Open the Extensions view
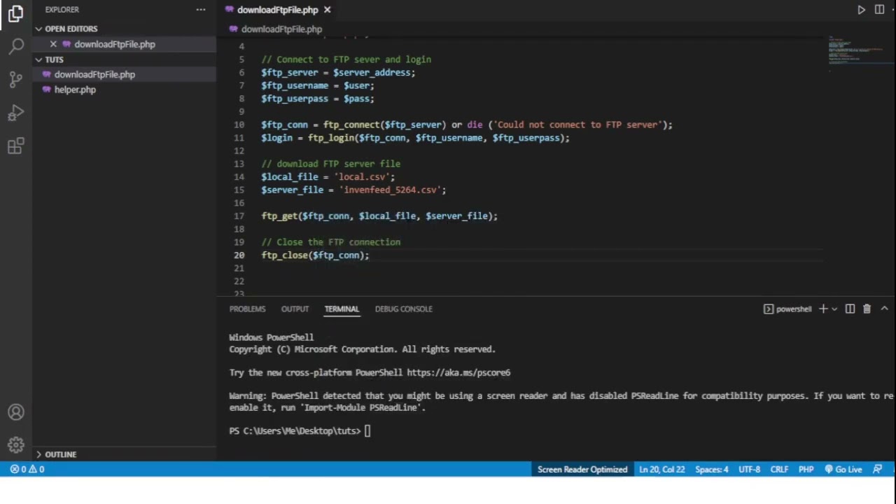The width and height of the screenshot is (896, 504). (x=15, y=146)
